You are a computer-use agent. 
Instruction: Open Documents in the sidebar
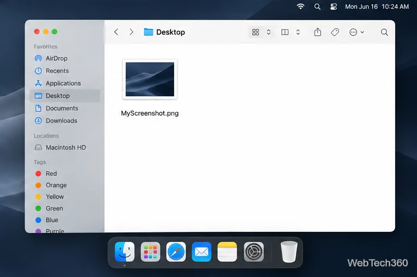(65, 108)
